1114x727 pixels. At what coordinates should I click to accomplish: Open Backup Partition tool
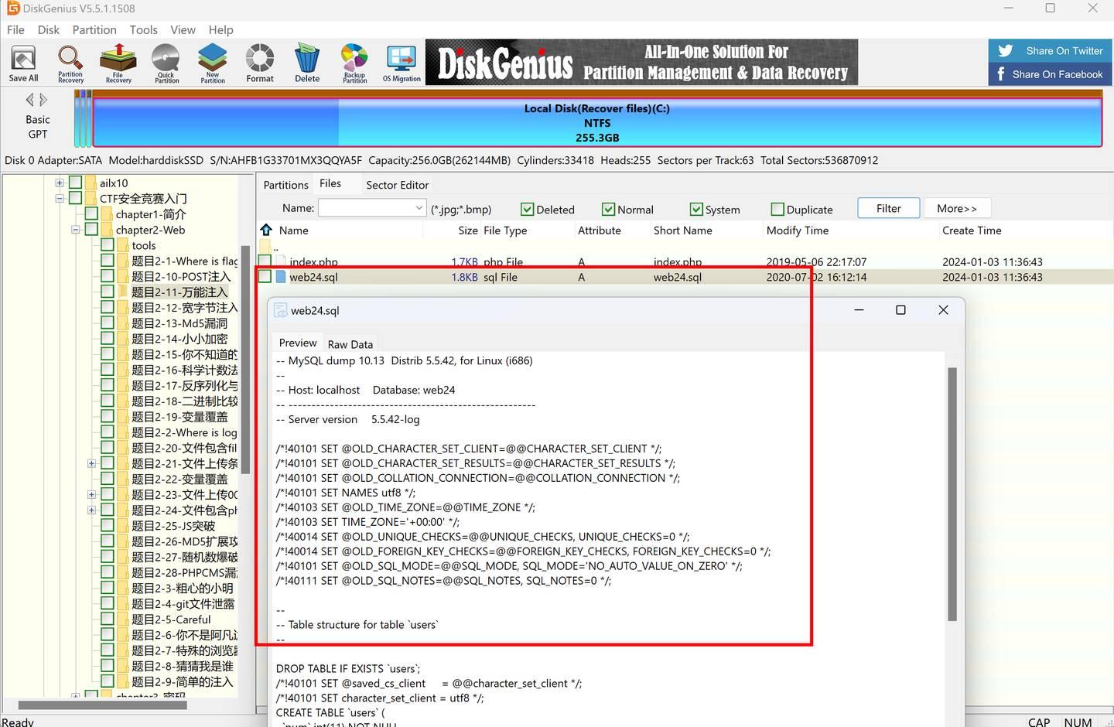pyautogui.click(x=354, y=63)
